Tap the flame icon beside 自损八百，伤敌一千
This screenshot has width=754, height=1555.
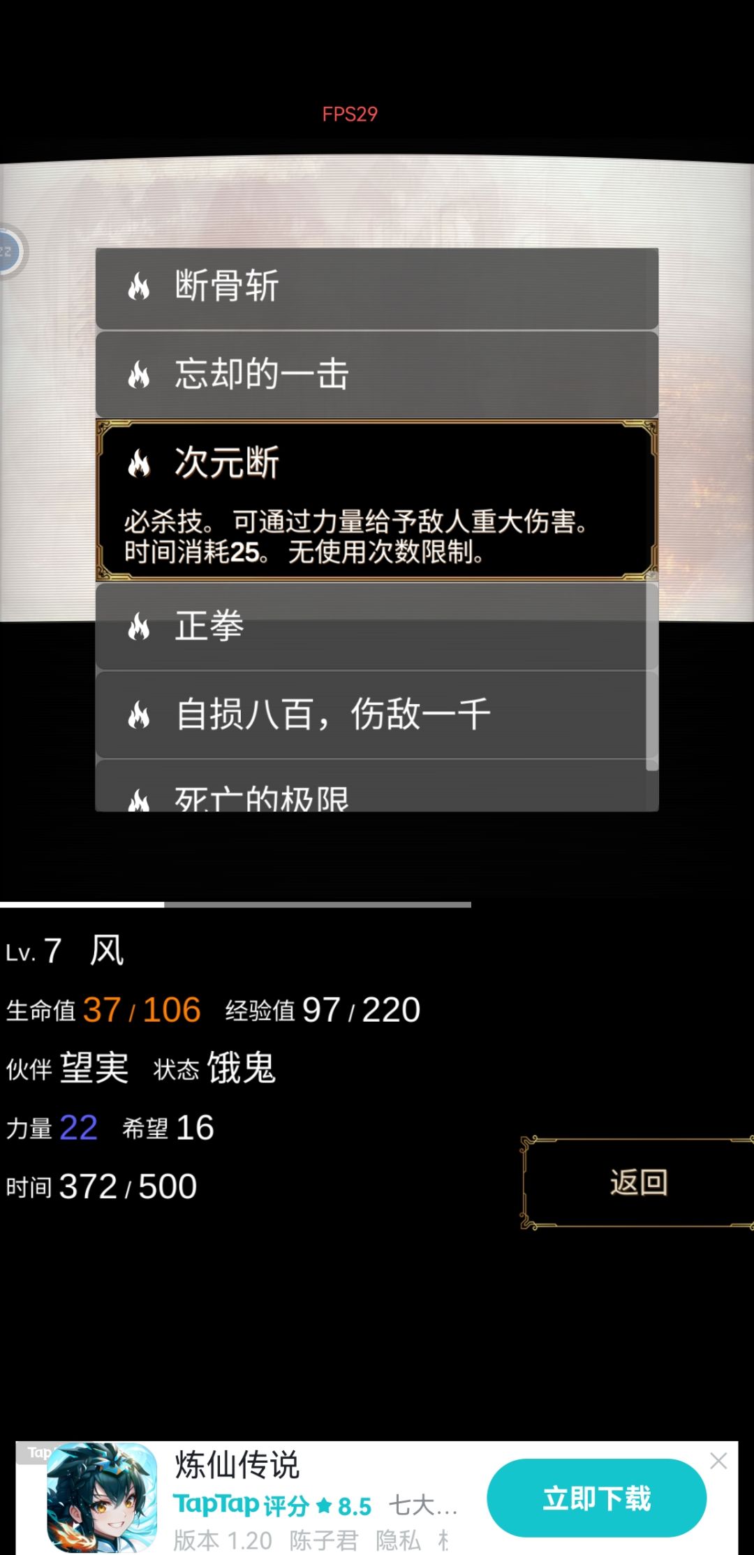pos(139,715)
